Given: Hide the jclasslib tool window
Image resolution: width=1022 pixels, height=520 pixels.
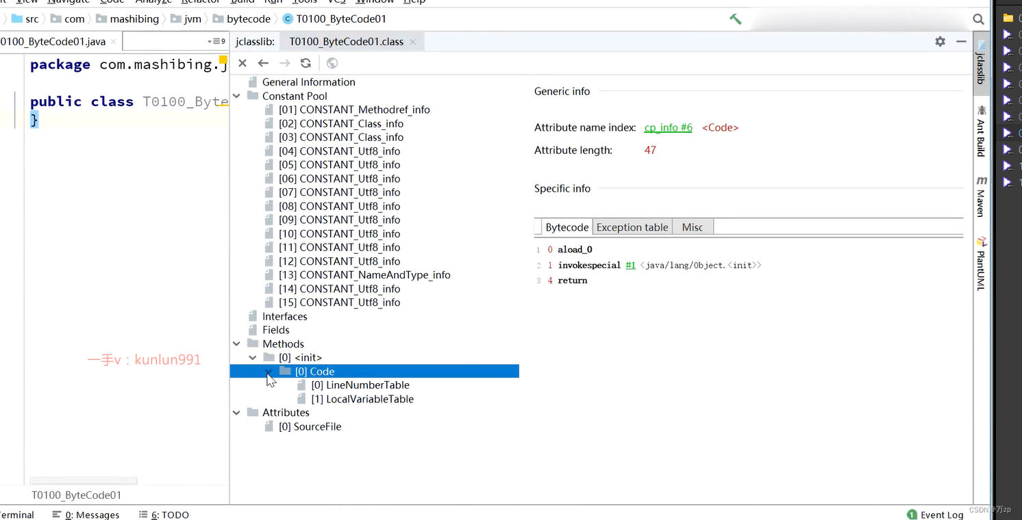Looking at the screenshot, I should pyautogui.click(x=961, y=42).
